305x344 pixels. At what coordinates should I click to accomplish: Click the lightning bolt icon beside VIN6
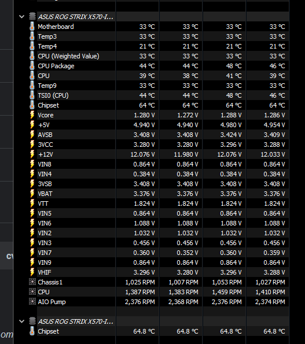[x=32, y=223]
